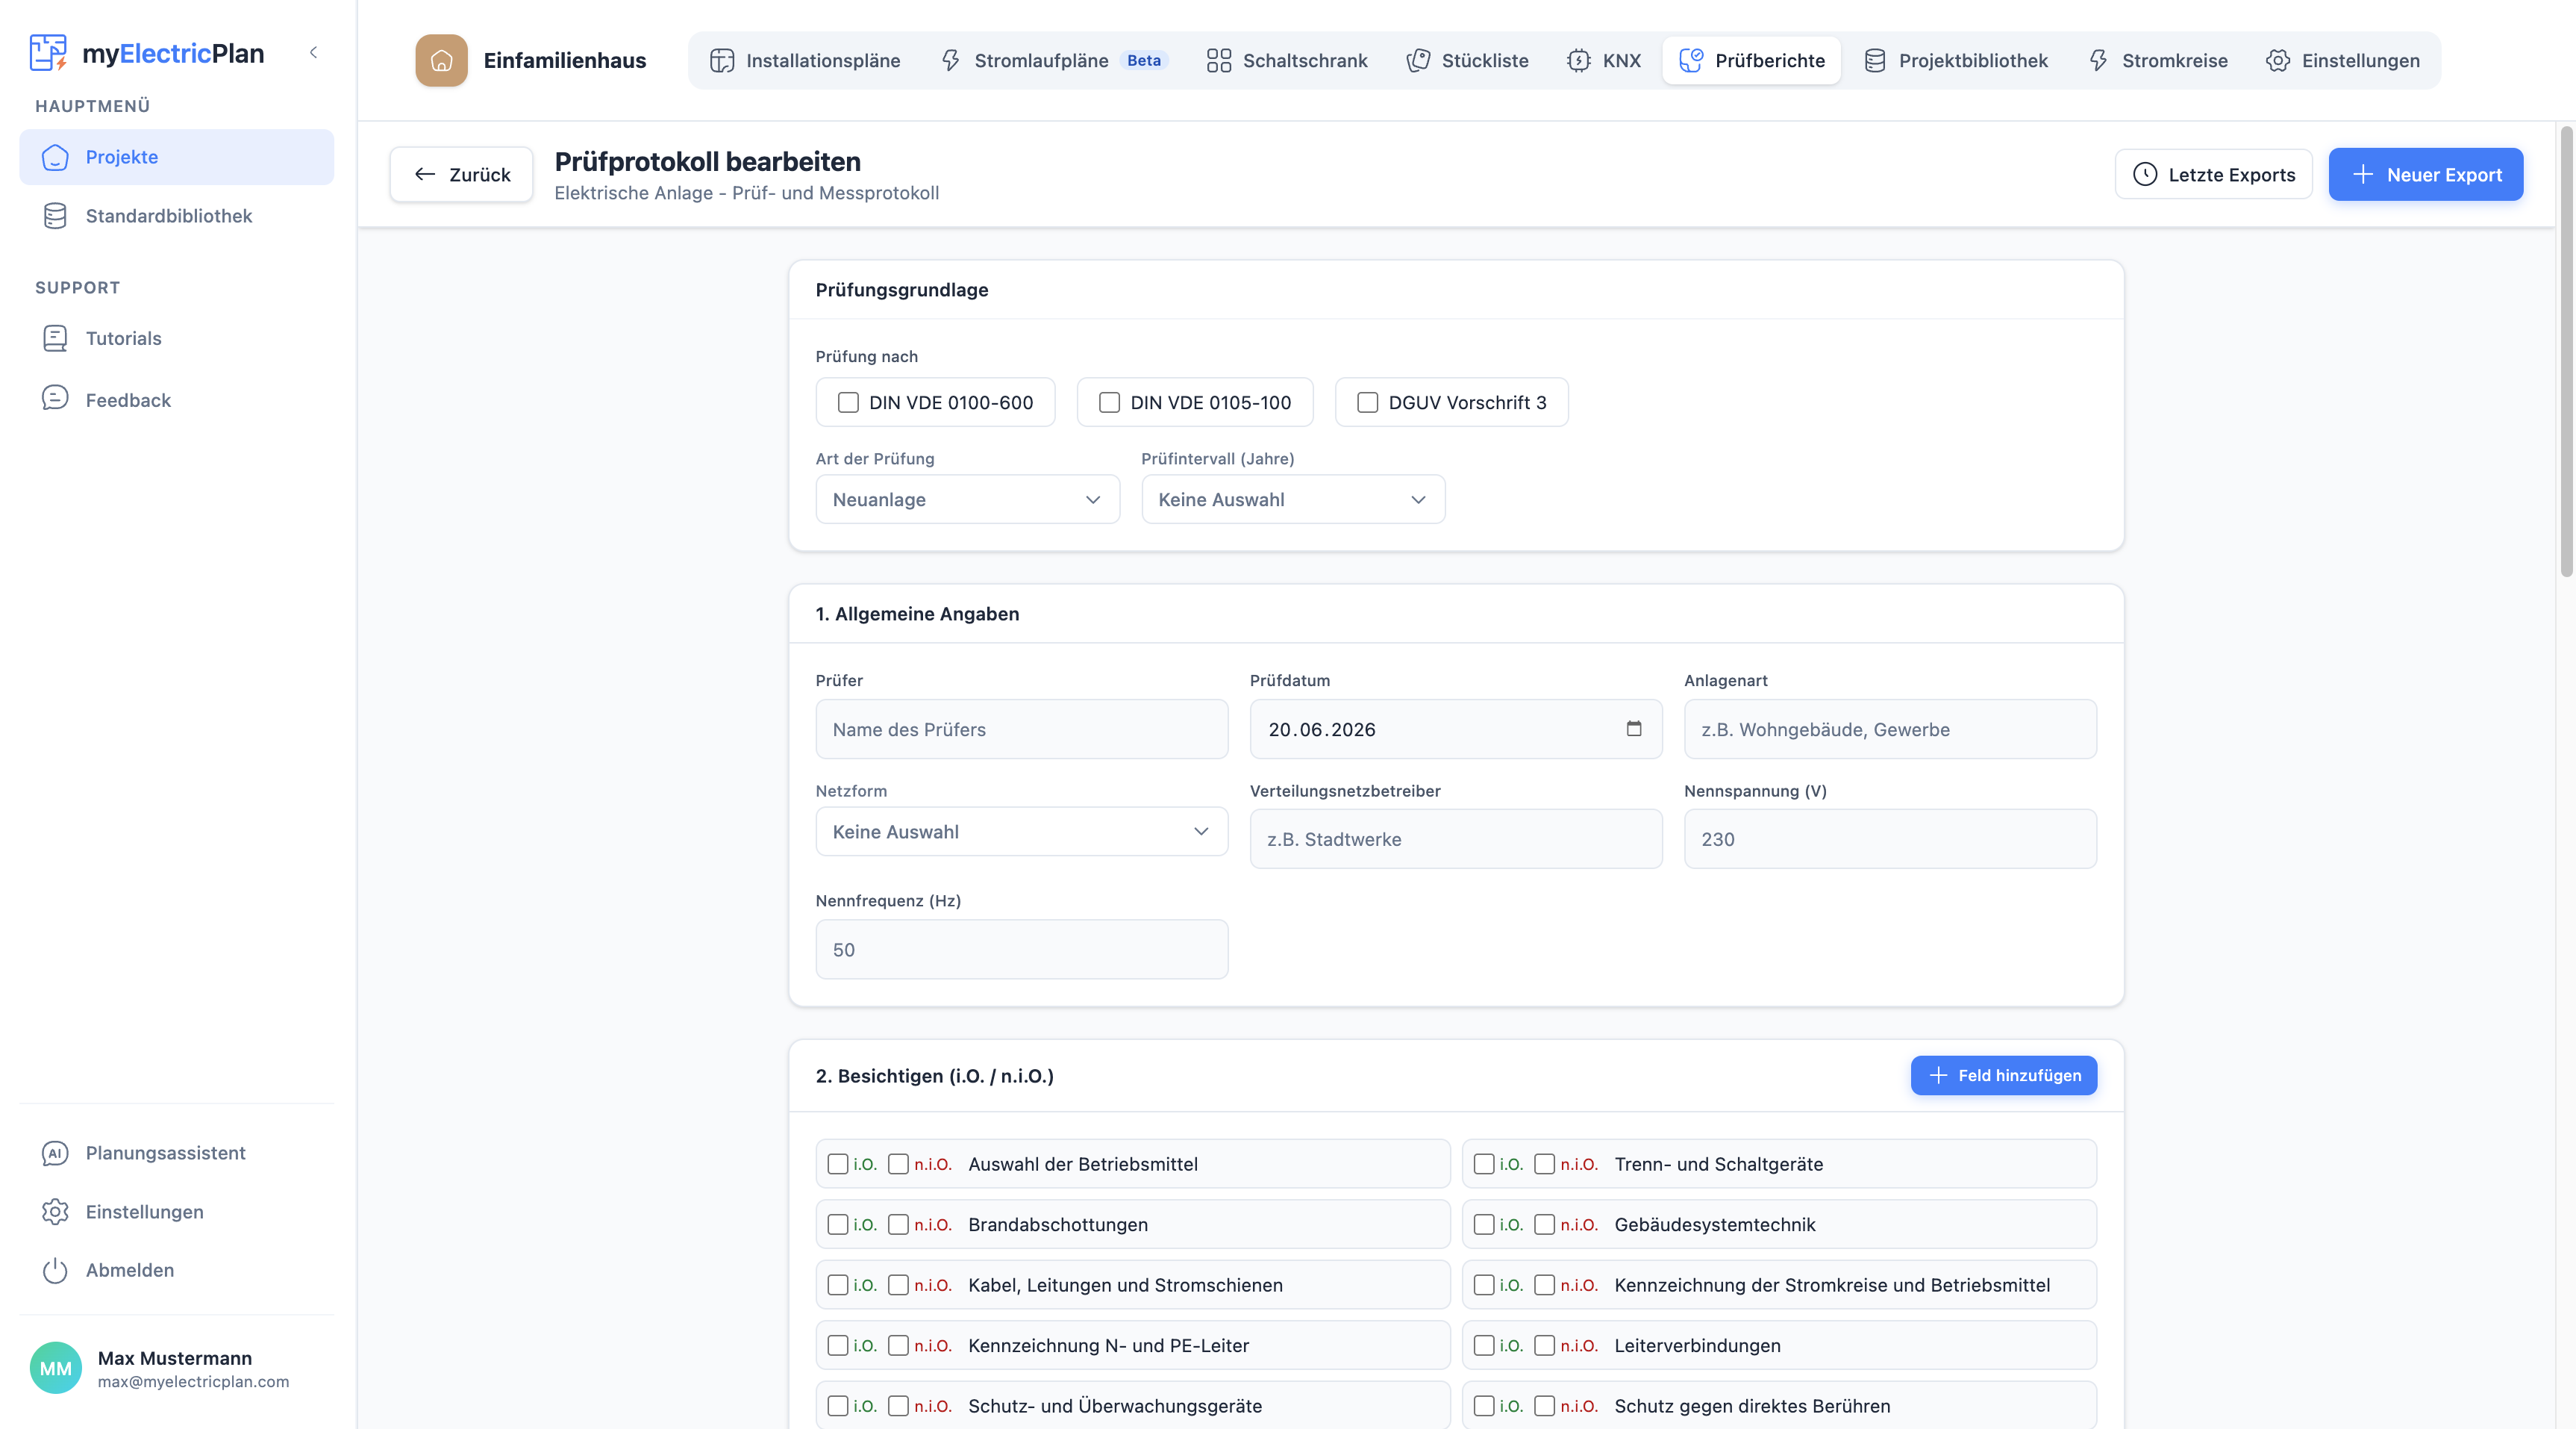Click the Stromlaufpläne lightning icon

click(951, 61)
